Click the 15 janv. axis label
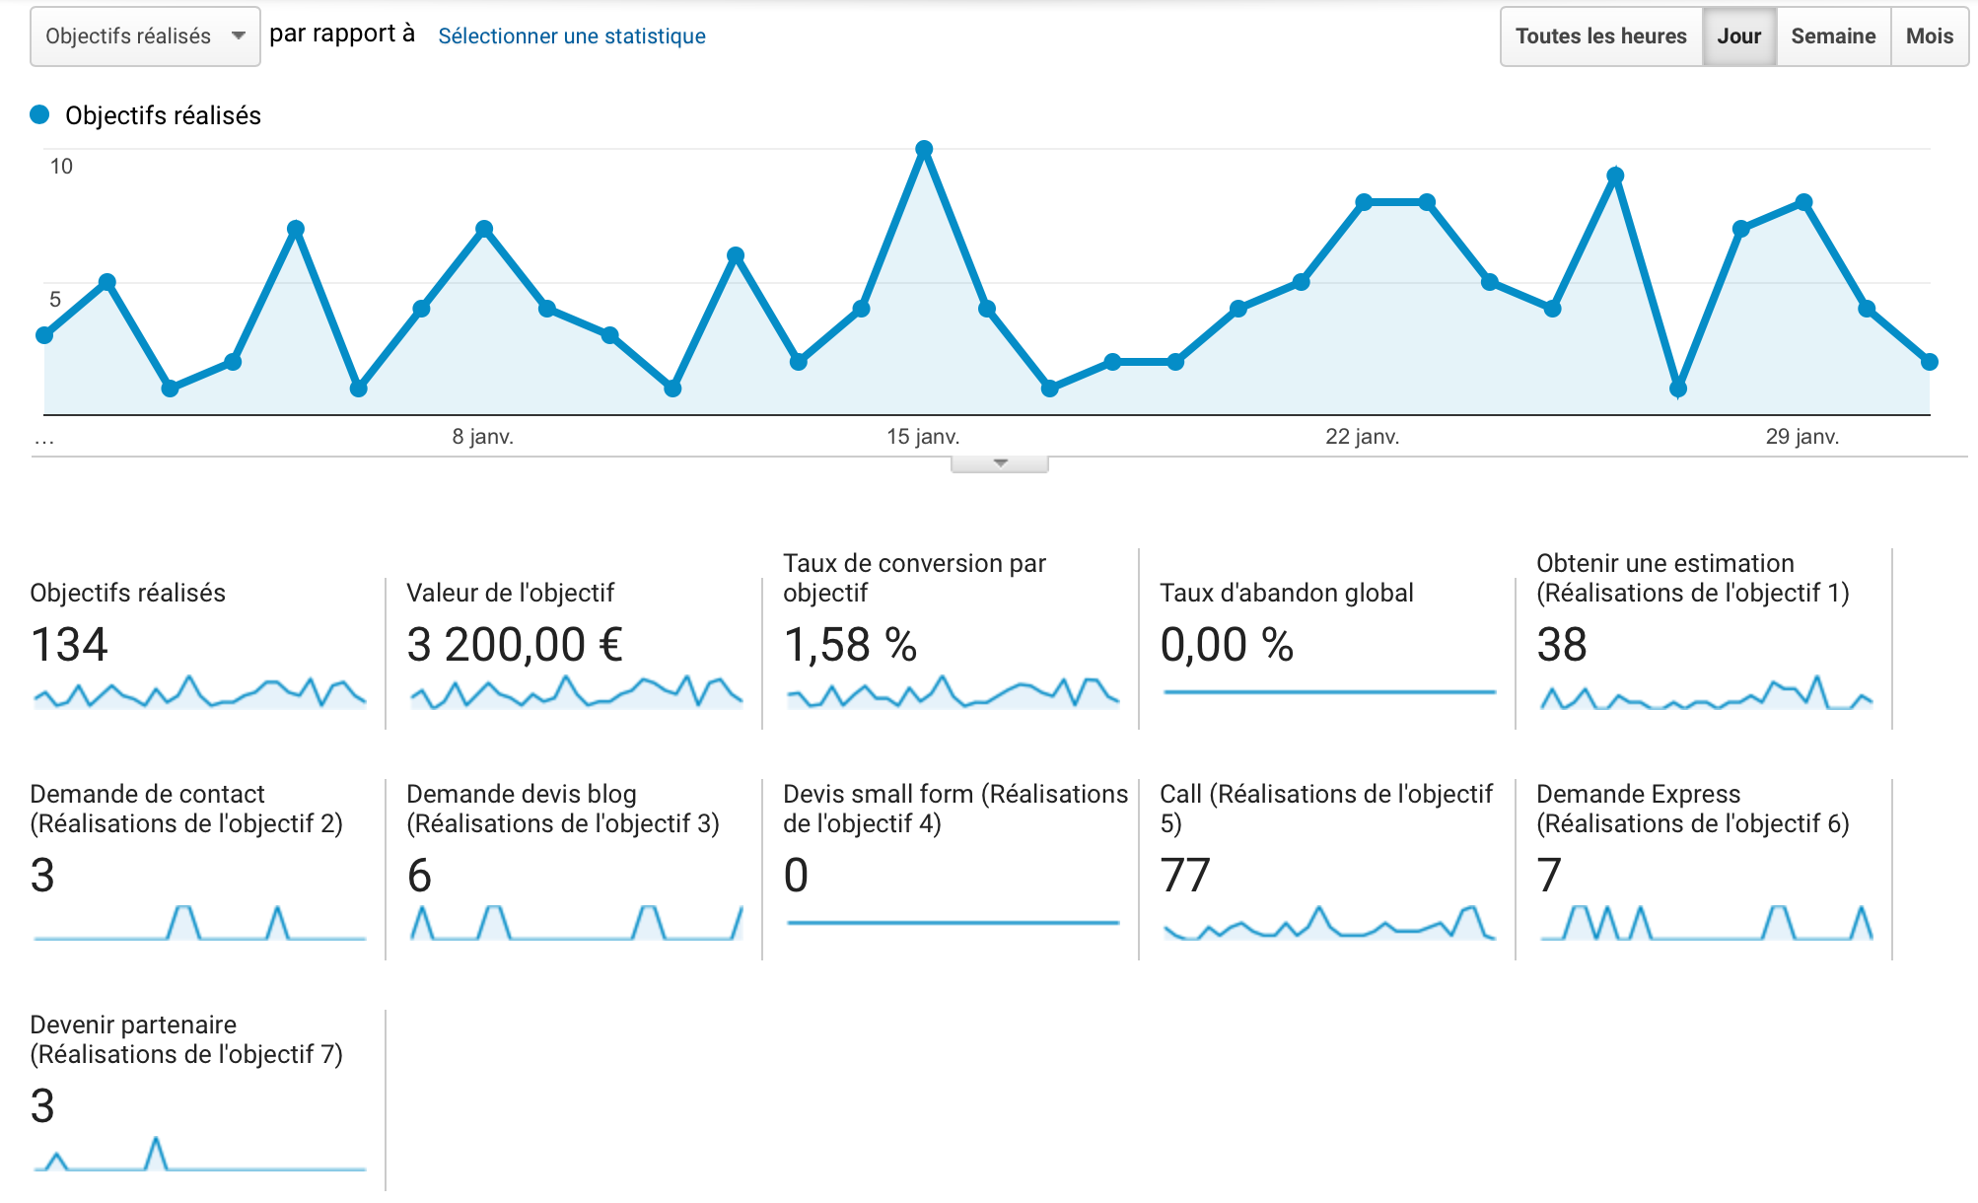 coord(923,436)
